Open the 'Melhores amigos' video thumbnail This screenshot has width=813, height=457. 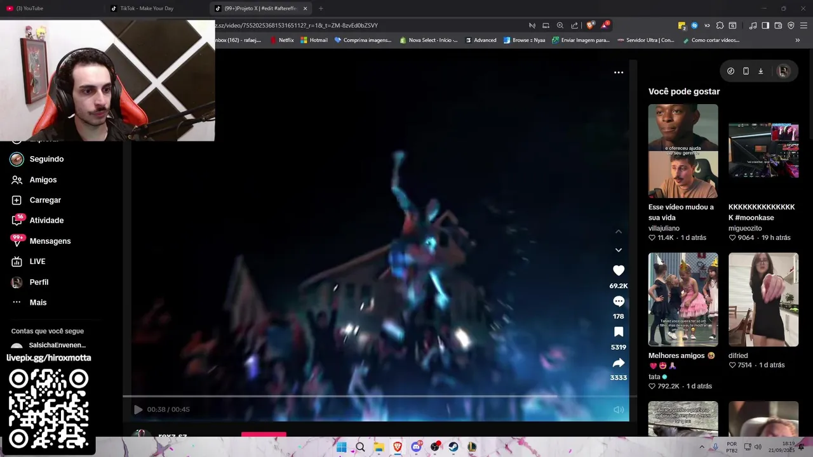click(x=683, y=300)
